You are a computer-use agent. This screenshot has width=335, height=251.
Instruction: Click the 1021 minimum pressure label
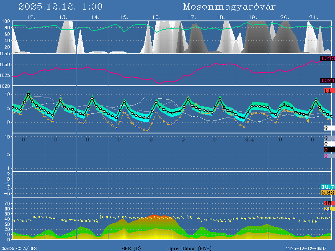(x=327, y=81)
